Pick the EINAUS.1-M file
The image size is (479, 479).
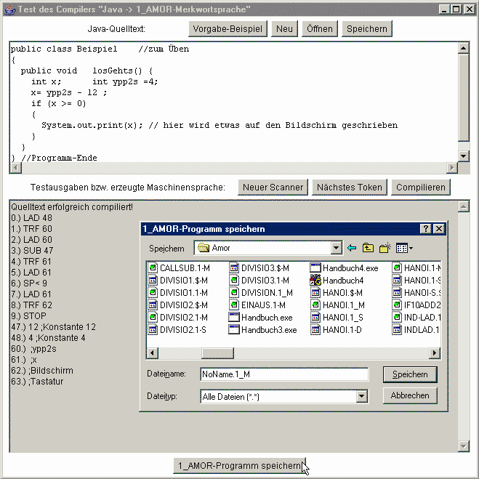(260, 305)
